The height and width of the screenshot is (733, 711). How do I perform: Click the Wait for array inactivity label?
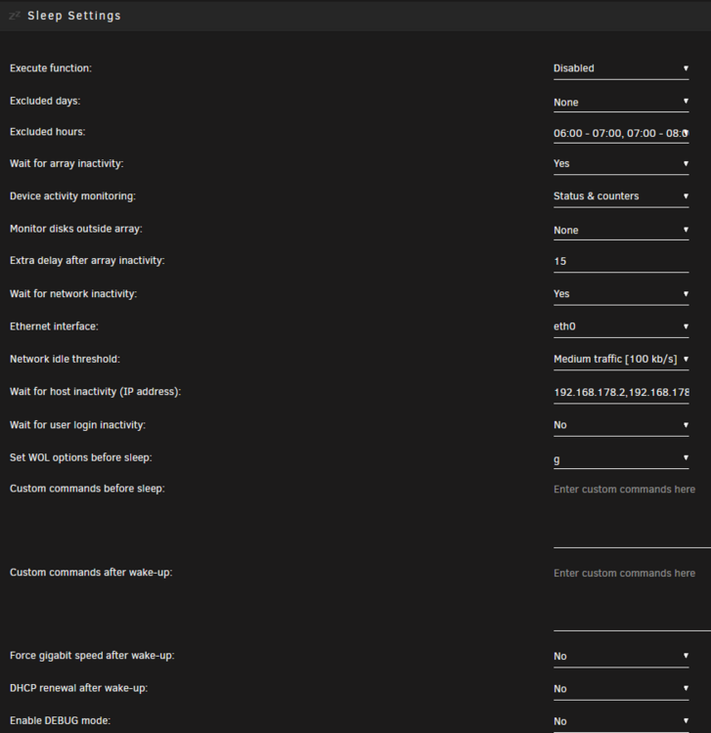coord(67,163)
